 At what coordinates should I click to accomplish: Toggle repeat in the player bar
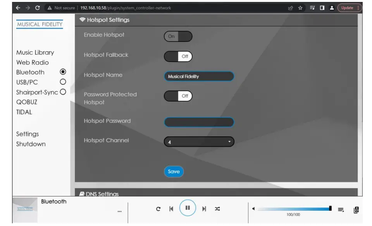pos(158,209)
